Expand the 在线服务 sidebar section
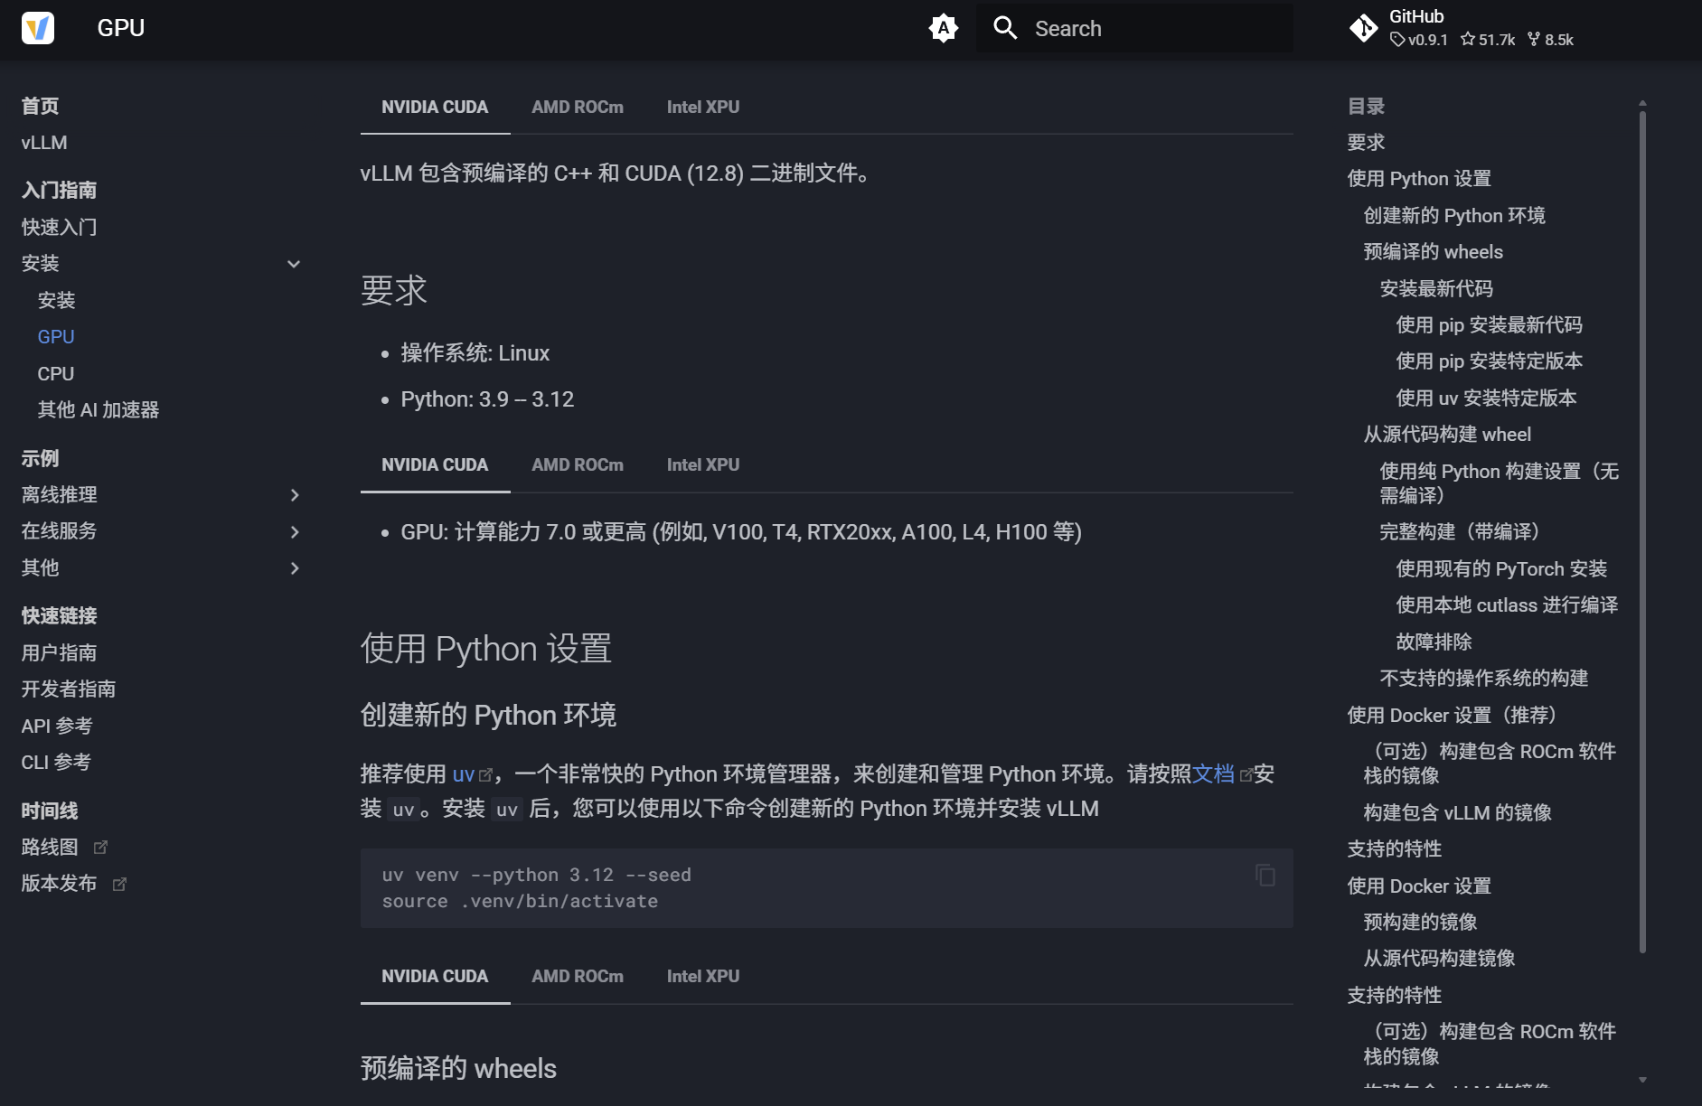1702x1106 pixels. (x=295, y=531)
